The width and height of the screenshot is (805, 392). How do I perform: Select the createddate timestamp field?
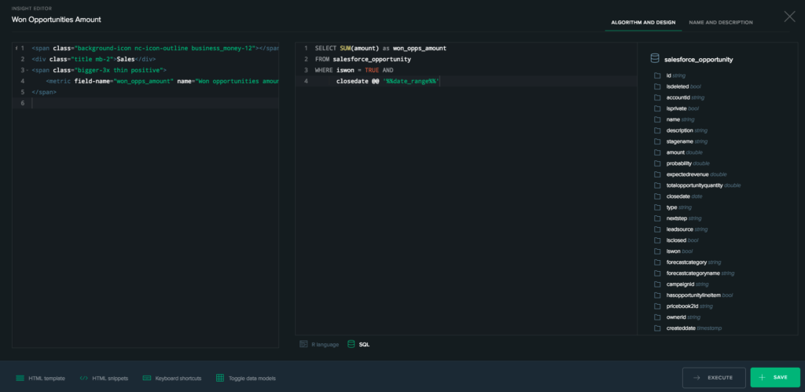tap(693, 328)
